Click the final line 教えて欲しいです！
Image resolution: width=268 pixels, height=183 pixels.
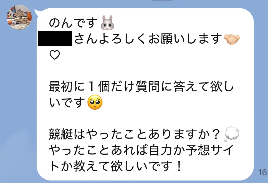pos(115,166)
